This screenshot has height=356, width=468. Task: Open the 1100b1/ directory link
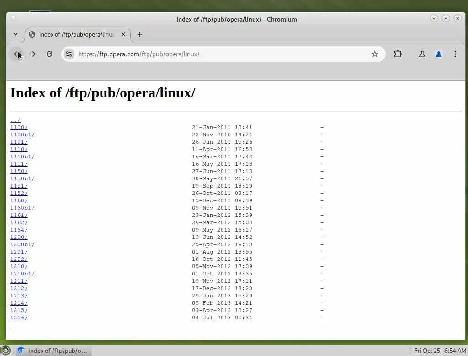(22, 135)
